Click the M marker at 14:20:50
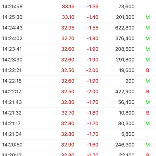156x156 pixels. pos(147,145)
